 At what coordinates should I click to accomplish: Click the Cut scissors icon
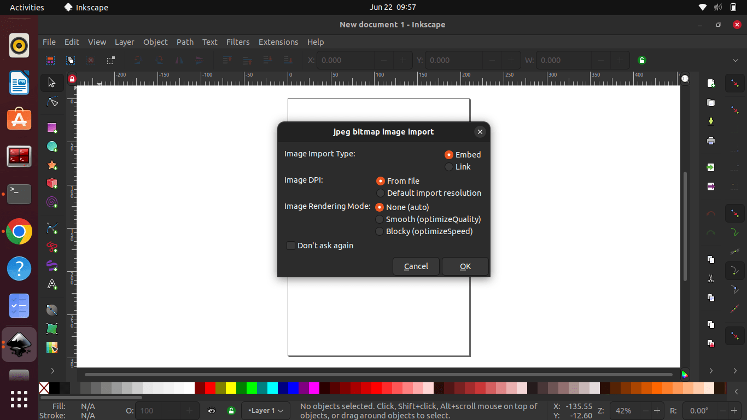711,278
